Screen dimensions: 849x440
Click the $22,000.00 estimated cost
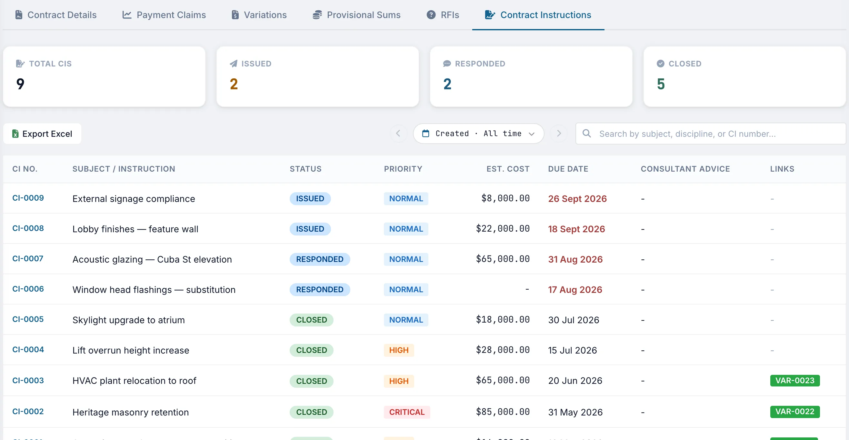pos(503,229)
